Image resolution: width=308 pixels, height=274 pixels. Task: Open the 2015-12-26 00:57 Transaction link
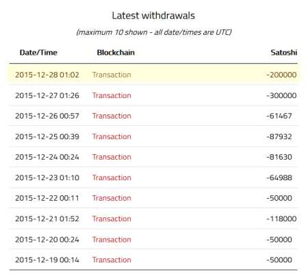click(x=112, y=116)
